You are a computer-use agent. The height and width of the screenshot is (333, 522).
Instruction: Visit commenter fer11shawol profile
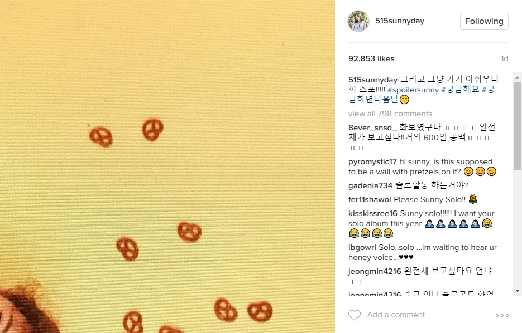pos(370,199)
